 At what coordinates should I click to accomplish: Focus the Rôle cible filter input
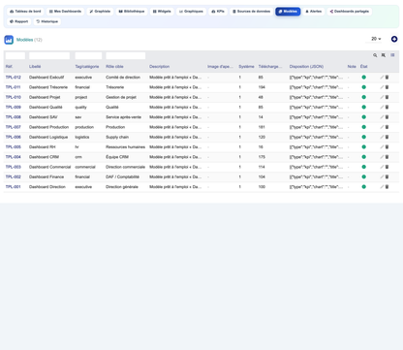coord(126,55)
